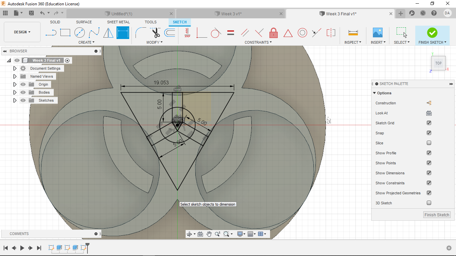Apply the Parallel constraint
The image size is (456, 256).
[245, 33]
